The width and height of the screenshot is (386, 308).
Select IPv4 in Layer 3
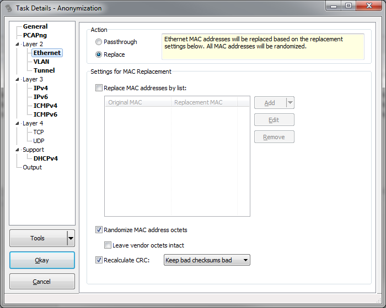tap(41, 88)
